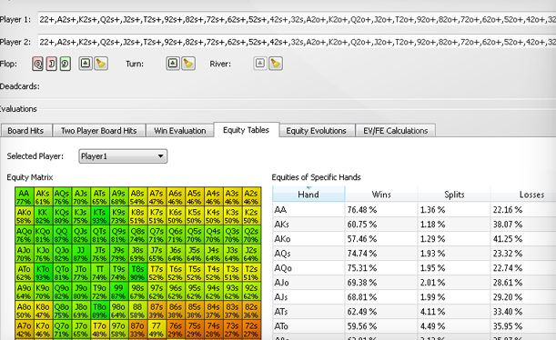Open the turn card picker icon

[173, 64]
